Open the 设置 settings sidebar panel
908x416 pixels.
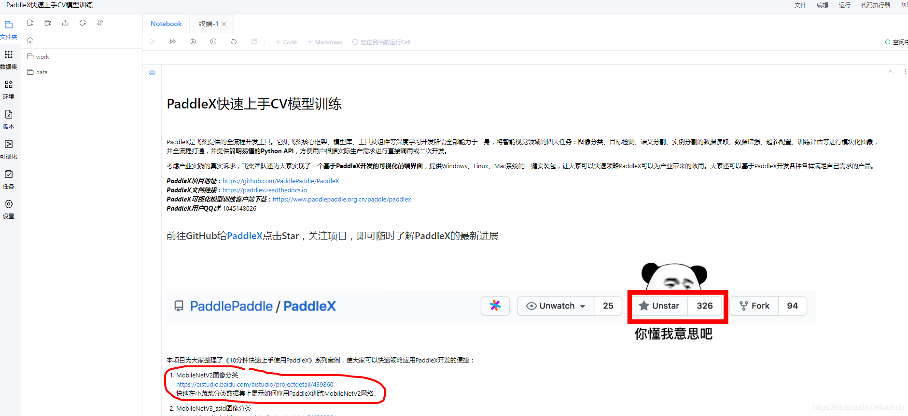pos(9,209)
